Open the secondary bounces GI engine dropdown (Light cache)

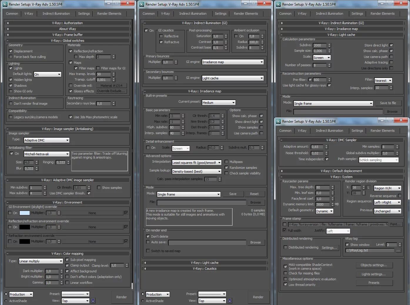233,78
